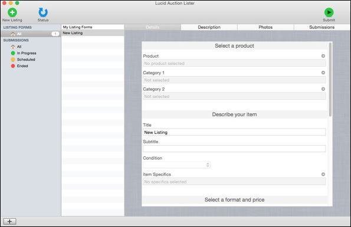Click the Category 1 Not selected field
Image resolution: width=351 pixels, height=227 pixels.
(234, 80)
